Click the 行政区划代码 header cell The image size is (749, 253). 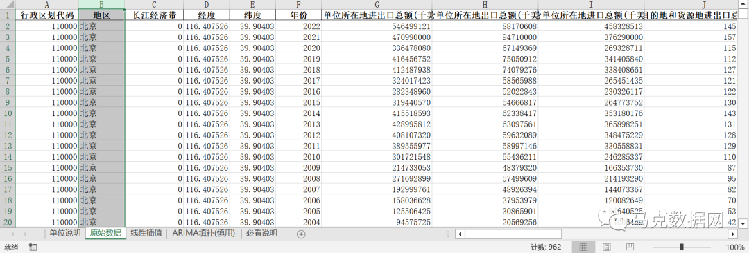47,15
